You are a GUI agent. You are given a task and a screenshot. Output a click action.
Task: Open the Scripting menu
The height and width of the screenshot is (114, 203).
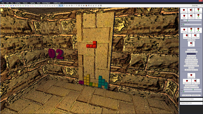pyautogui.click(x=18, y=3)
